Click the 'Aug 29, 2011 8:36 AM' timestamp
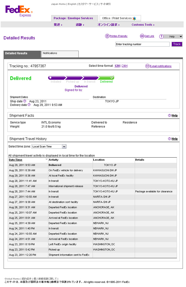 click(x=22, y=176)
